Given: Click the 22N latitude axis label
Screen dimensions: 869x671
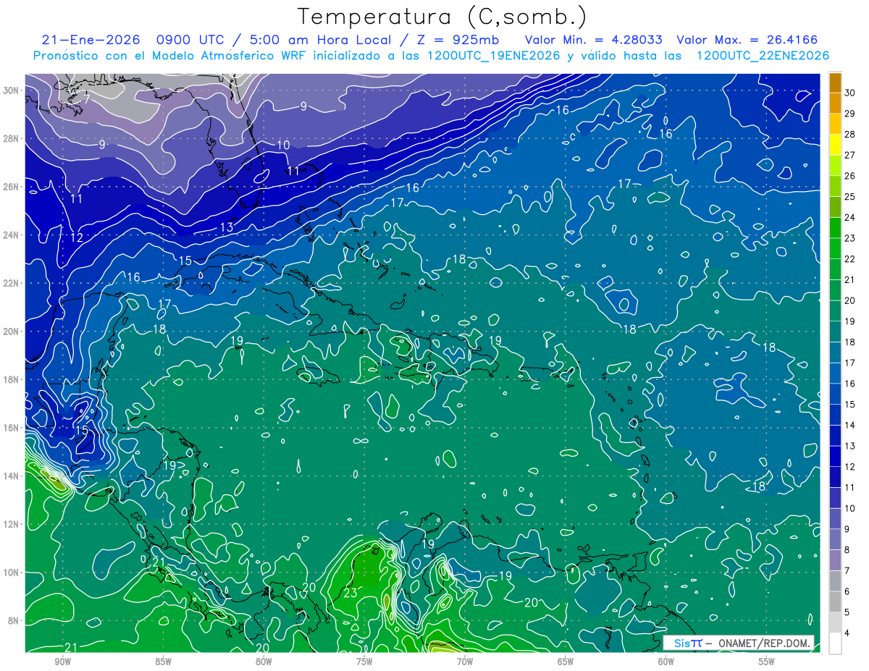Looking at the screenshot, I should (x=12, y=283).
